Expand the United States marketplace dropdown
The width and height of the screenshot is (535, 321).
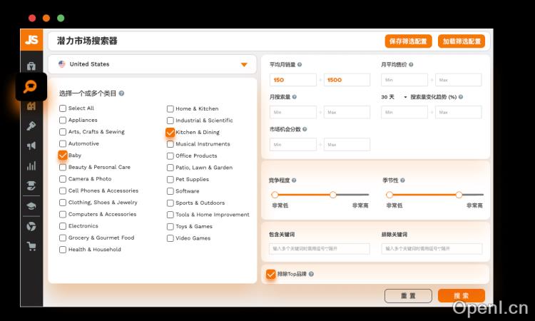pyautogui.click(x=244, y=64)
